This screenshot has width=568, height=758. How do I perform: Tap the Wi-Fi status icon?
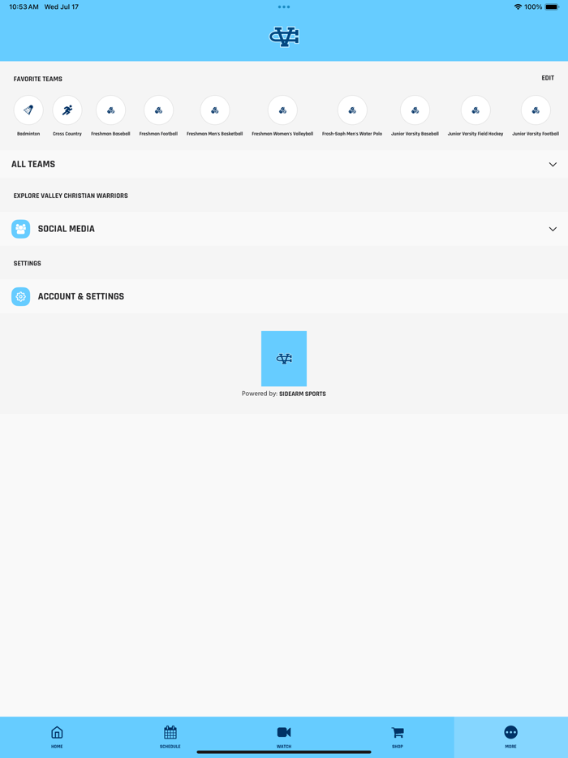coord(518,6)
